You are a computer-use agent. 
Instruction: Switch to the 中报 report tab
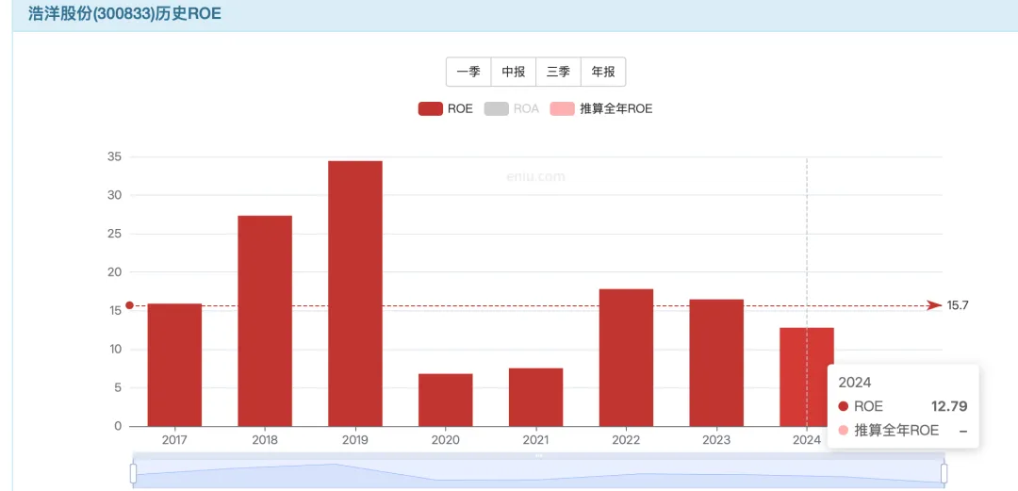[x=514, y=72]
